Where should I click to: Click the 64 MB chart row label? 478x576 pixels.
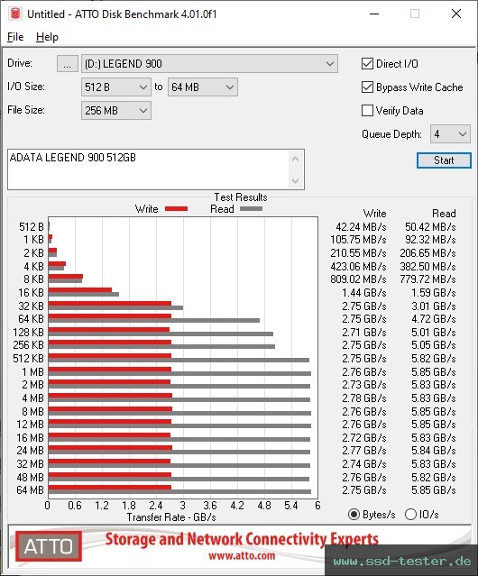coord(30,490)
